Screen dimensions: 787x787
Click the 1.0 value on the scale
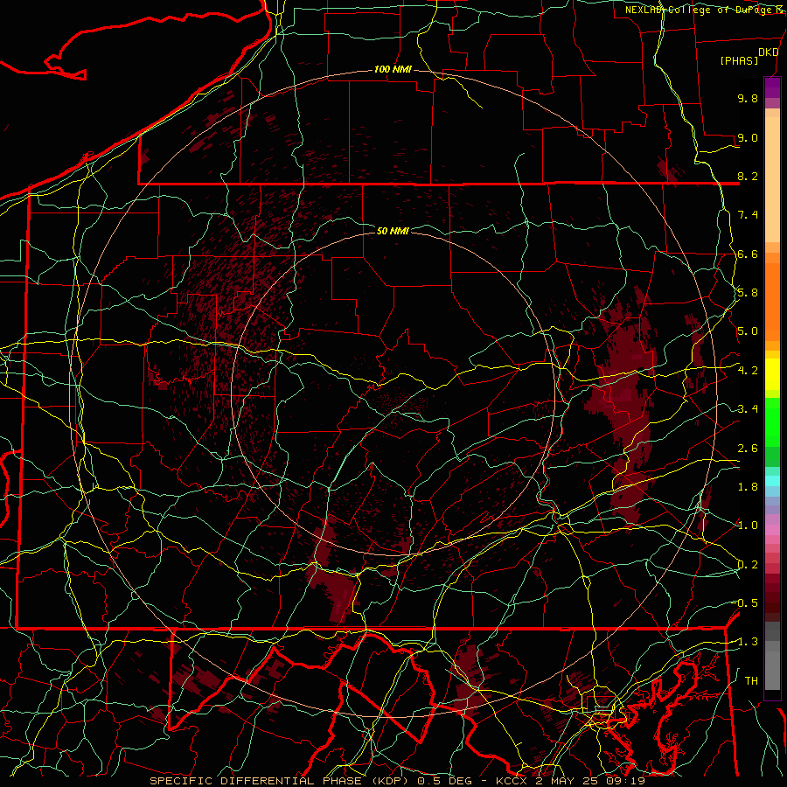coord(748,526)
